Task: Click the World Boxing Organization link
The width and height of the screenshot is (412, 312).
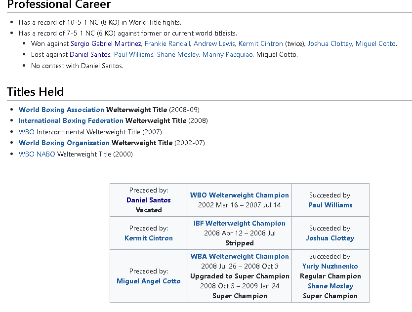Action: (64, 143)
